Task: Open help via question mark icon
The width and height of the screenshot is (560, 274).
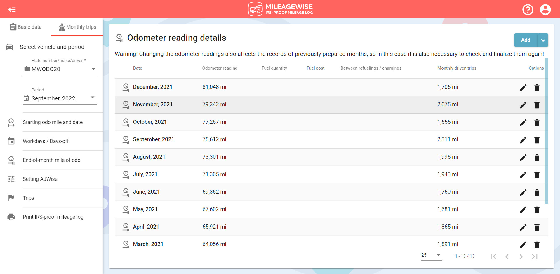Action: [x=528, y=10]
